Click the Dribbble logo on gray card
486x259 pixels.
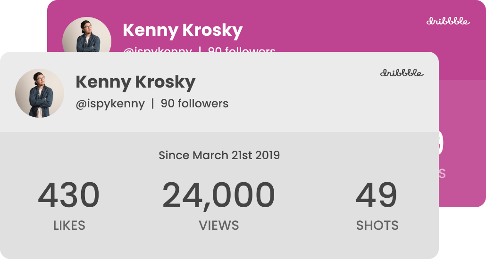click(x=402, y=73)
